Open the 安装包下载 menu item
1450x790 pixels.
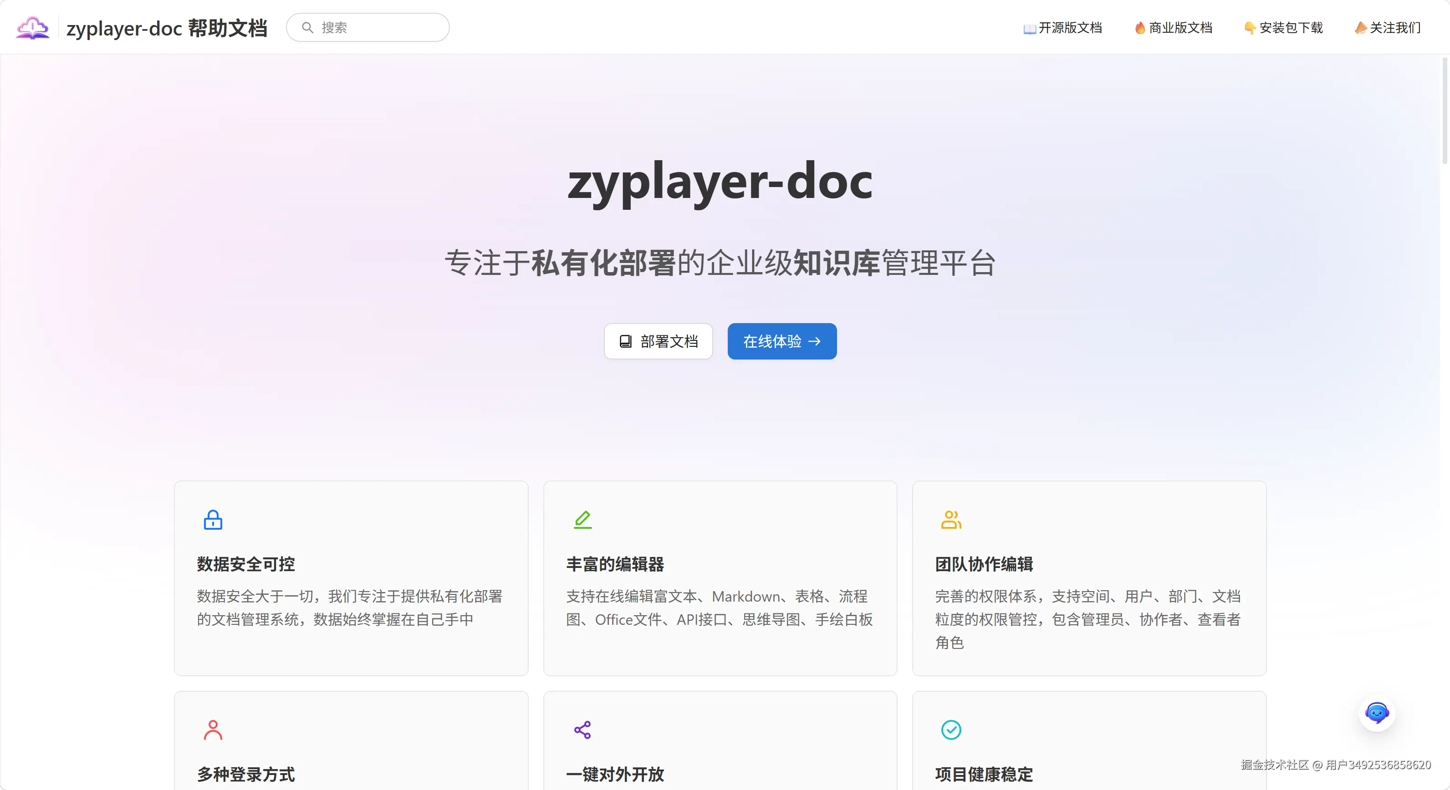pyautogui.click(x=1283, y=28)
